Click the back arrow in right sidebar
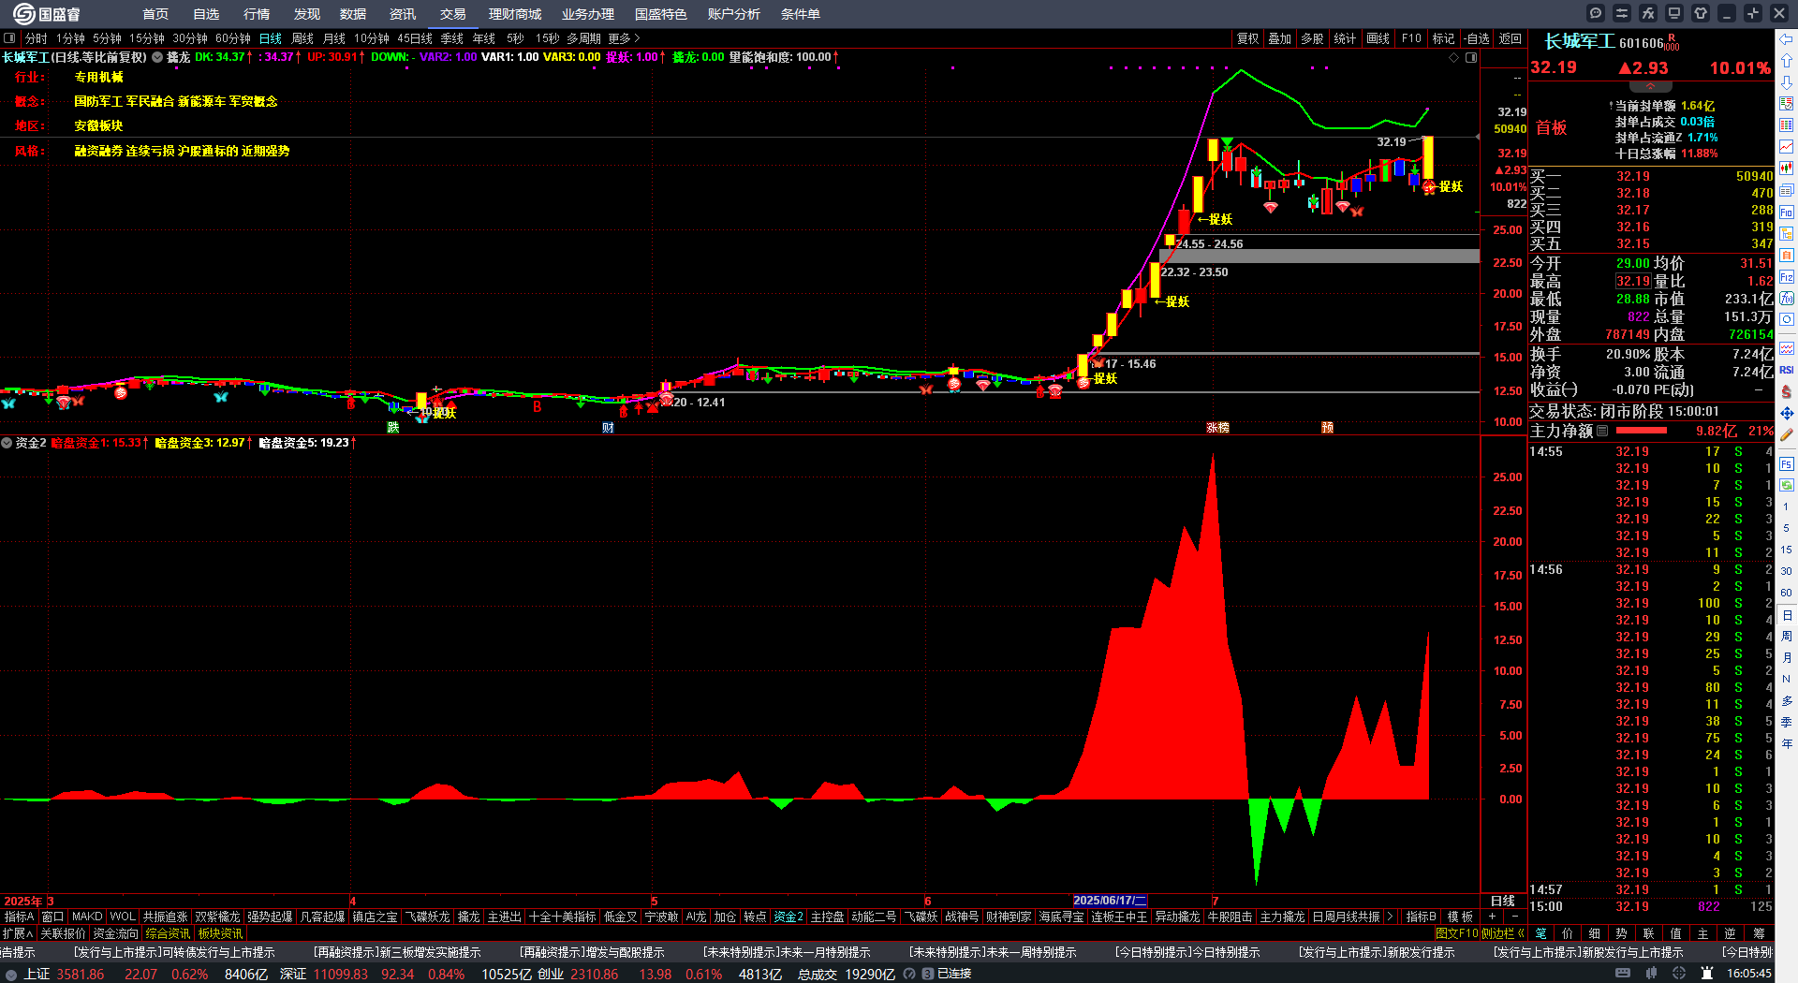Viewport: 1798px width, 983px height. pyautogui.click(x=1787, y=38)
